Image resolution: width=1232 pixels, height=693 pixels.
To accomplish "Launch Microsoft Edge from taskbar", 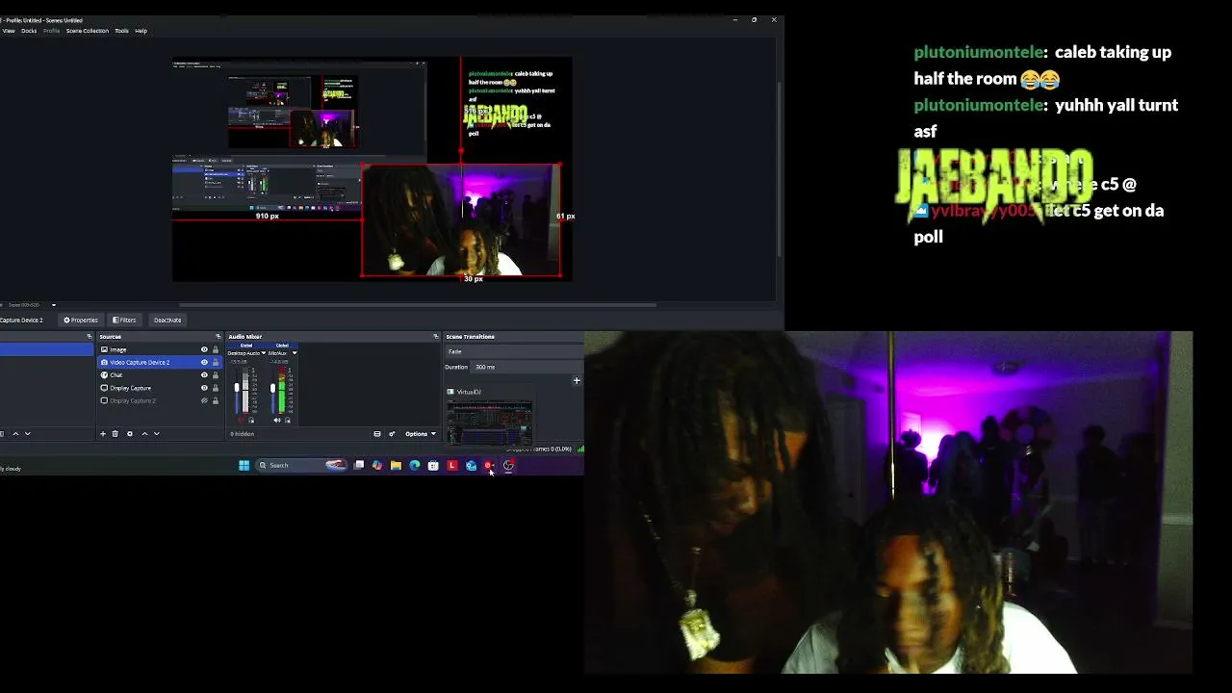I will pyautogui.click(x=415, y=466).
